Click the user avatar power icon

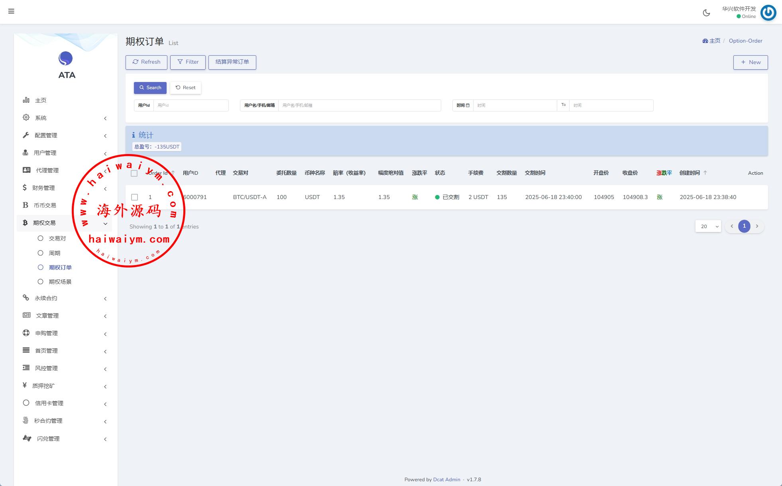pyautogui.click(x=768, y=12)
